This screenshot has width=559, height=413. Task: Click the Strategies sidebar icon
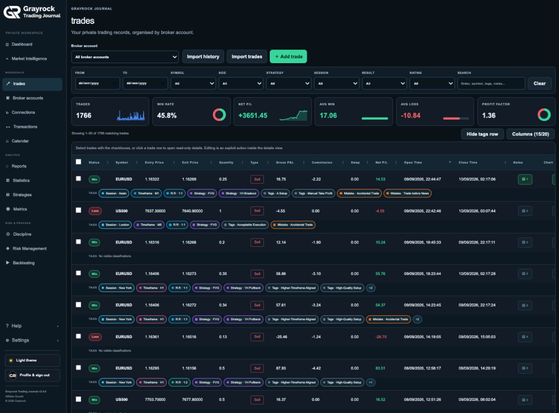pyautogui.click(x=7, y=195)
